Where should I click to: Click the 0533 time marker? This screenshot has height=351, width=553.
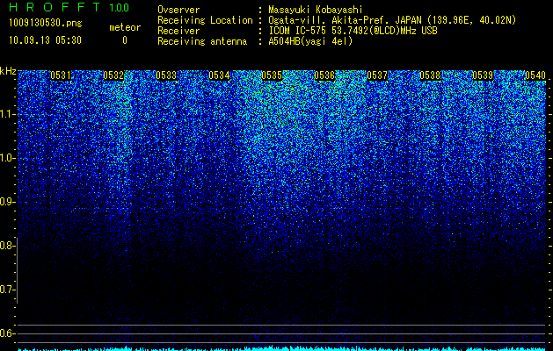point(166,75)
